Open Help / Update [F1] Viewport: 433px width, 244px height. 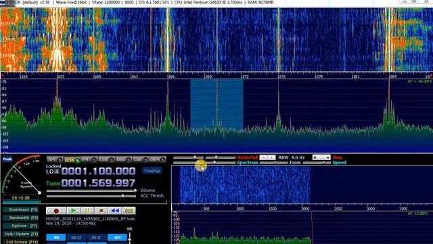tap(21, 234)
